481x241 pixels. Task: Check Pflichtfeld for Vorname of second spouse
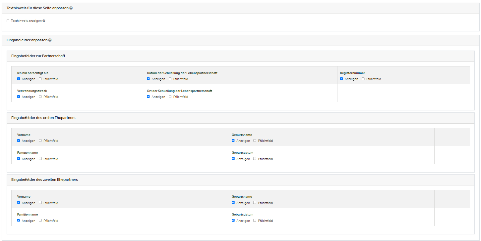[40, 202]
